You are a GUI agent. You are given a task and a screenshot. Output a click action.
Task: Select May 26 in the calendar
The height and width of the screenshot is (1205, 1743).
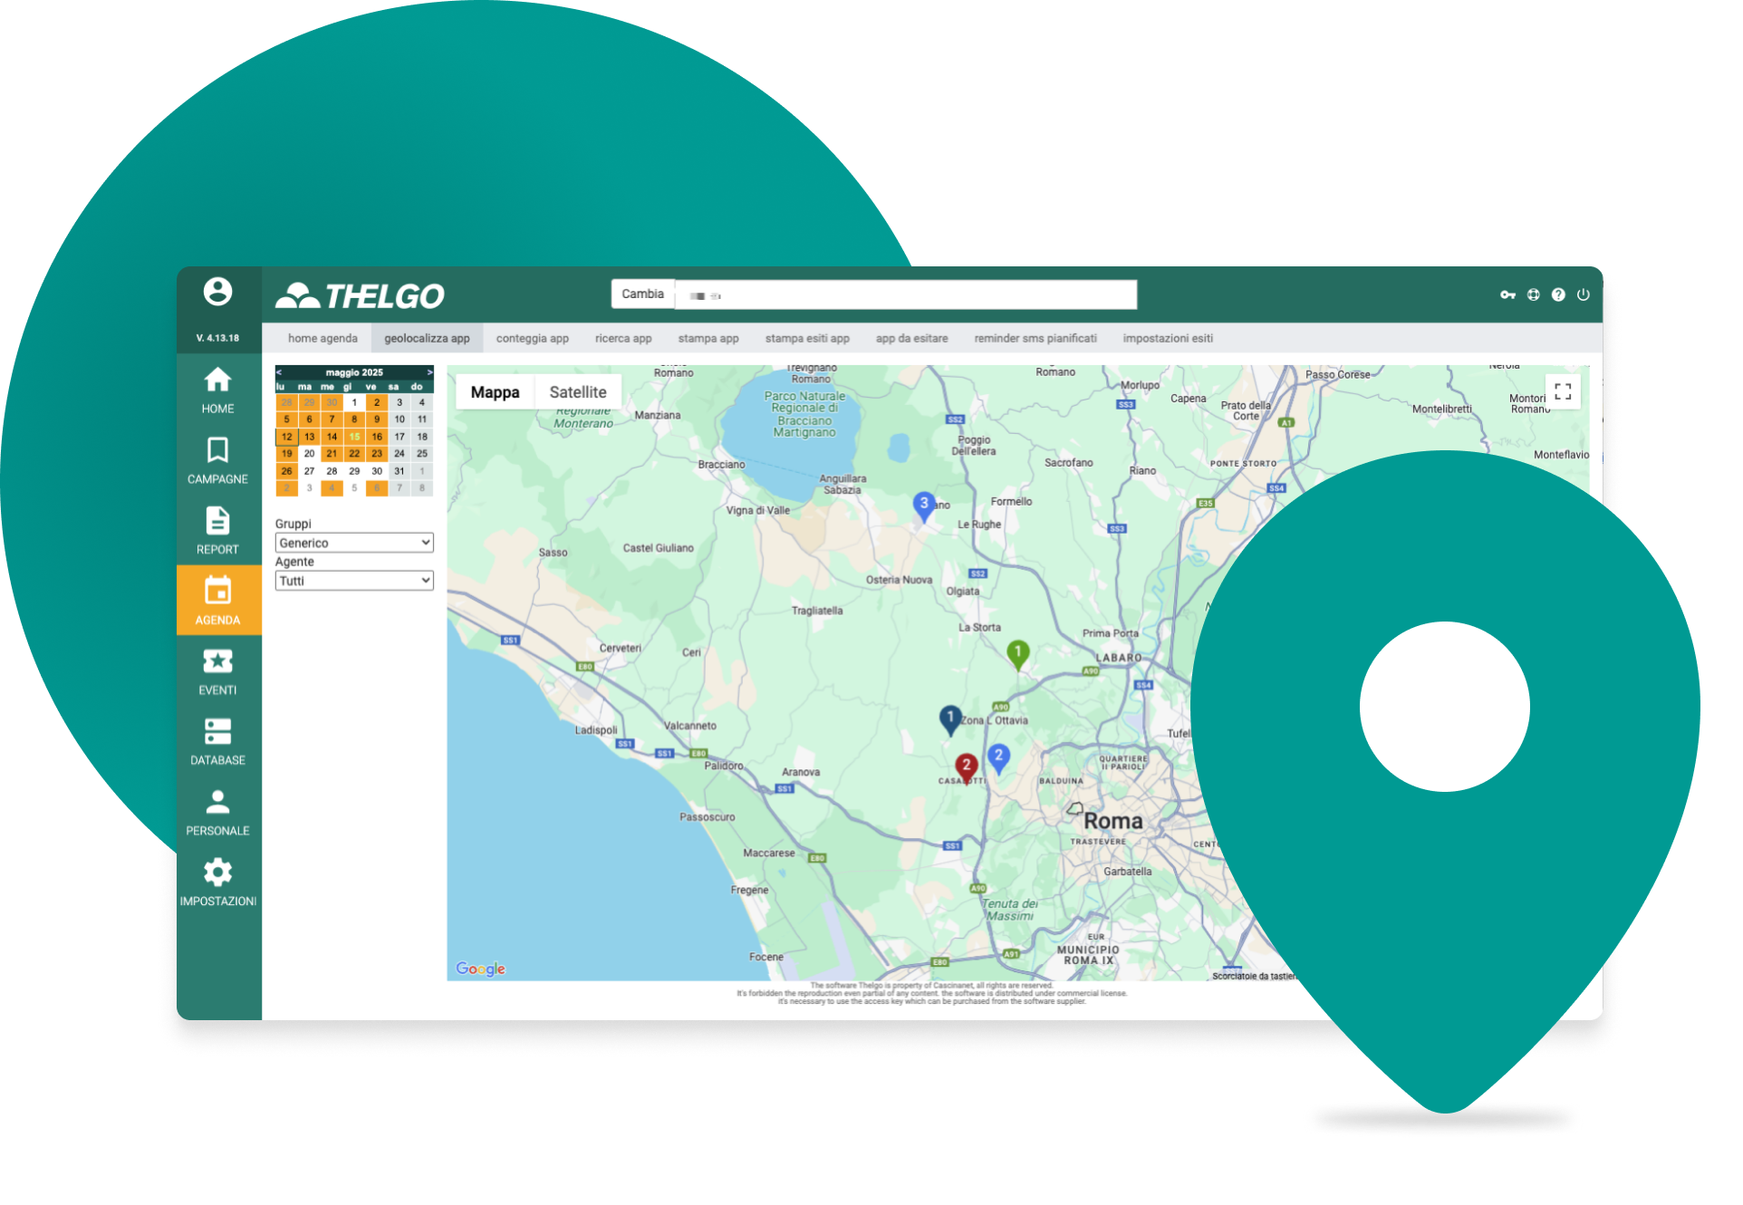pos(286,471)
